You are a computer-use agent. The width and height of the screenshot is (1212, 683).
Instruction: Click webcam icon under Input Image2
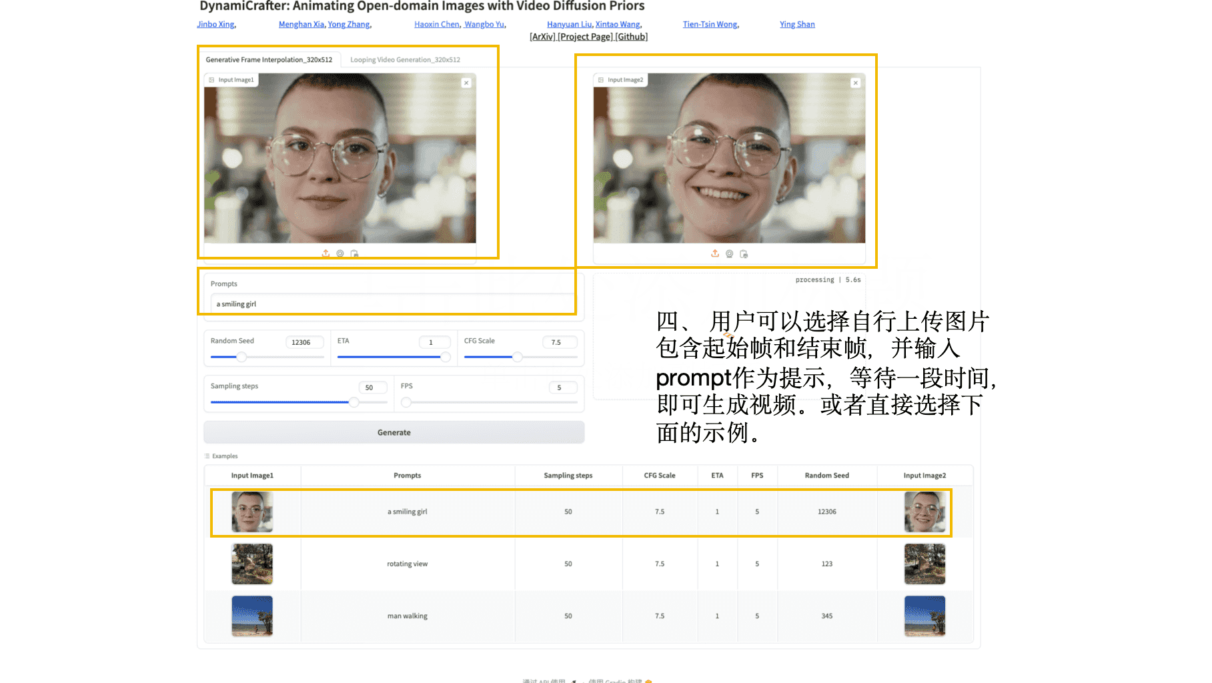730,253
